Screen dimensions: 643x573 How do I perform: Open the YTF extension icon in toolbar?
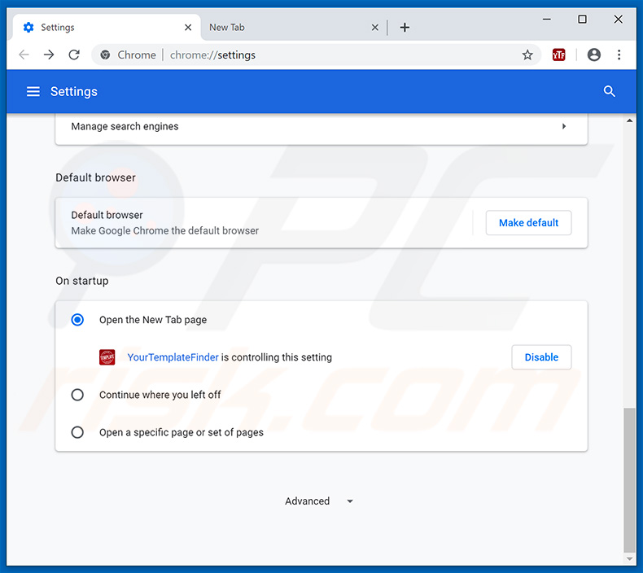click(x=558, y=55)
